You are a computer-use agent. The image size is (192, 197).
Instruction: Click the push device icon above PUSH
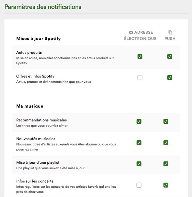(x=170, y=32)
